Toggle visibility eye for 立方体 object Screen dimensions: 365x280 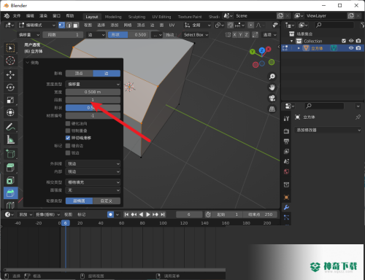(x=351, y=48)
